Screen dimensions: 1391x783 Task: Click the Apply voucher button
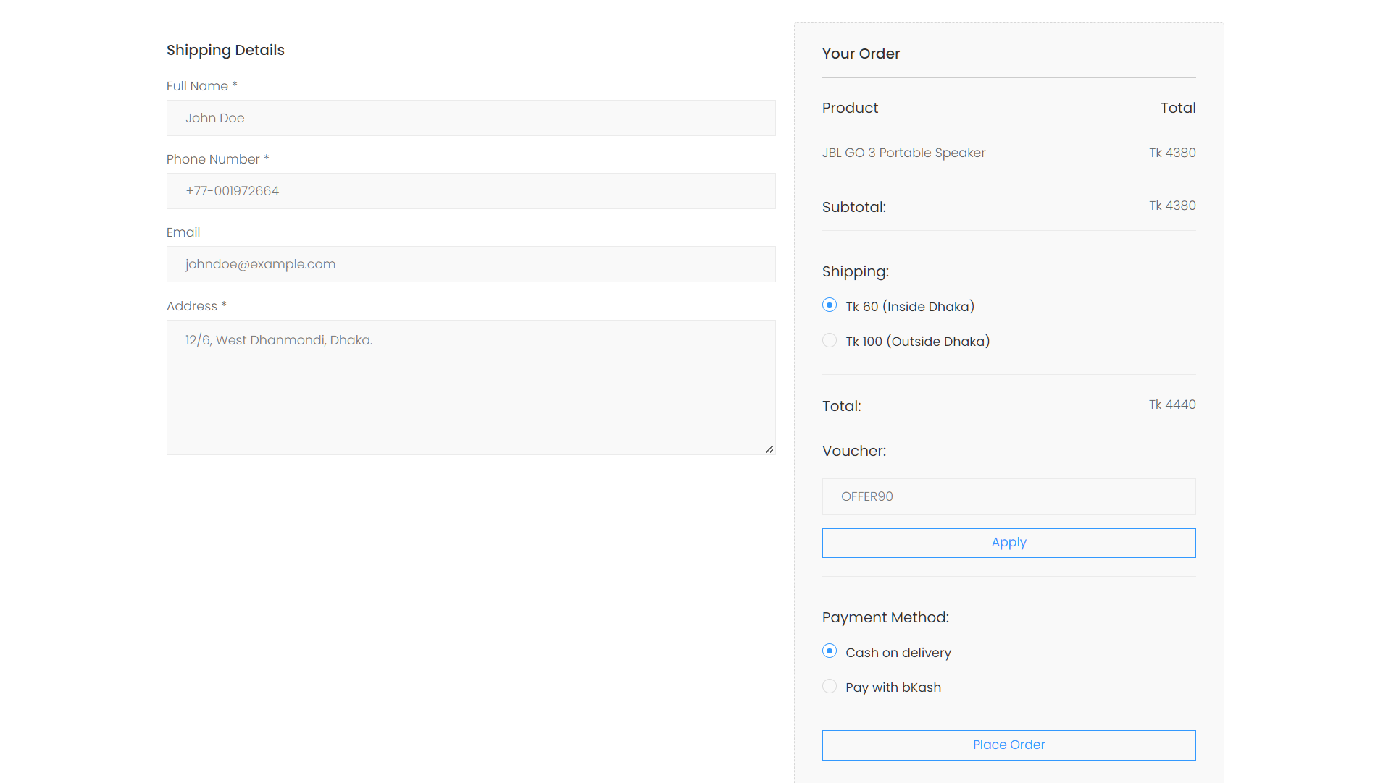[1008, 543]
